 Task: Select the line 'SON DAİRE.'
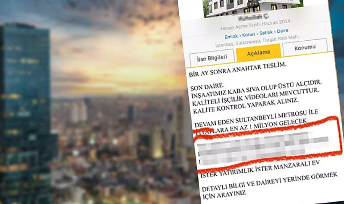click(207, 87)
